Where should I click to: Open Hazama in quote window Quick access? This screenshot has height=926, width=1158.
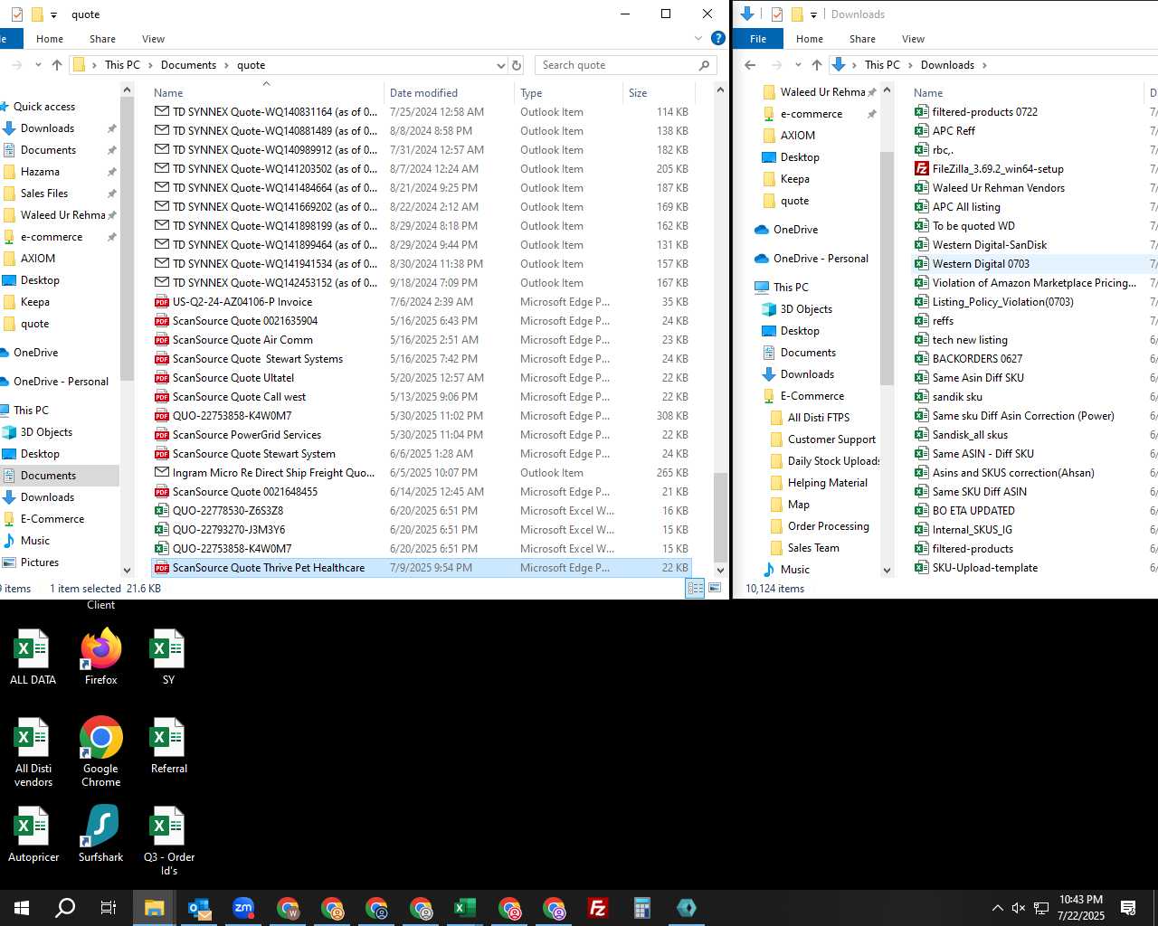point(40,172)
